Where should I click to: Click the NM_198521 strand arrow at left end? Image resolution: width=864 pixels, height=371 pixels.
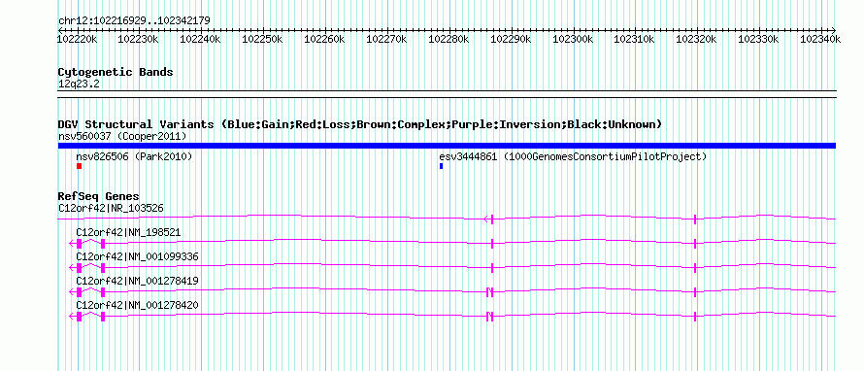click(x=73, y=243)
